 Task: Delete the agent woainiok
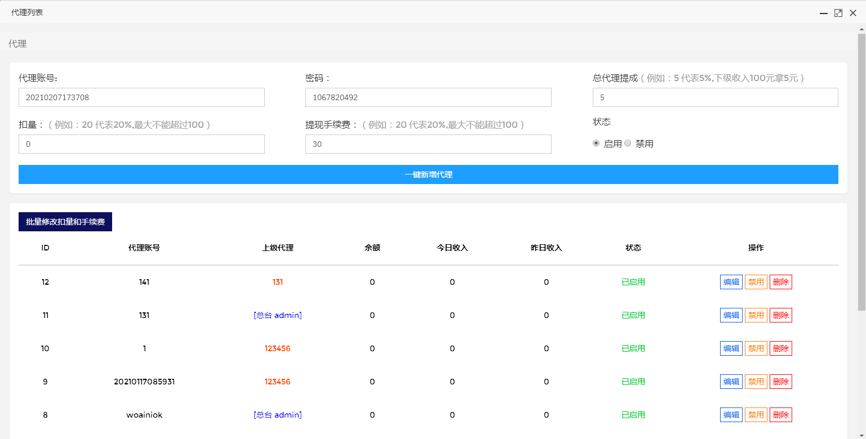(x=780, y=414)
